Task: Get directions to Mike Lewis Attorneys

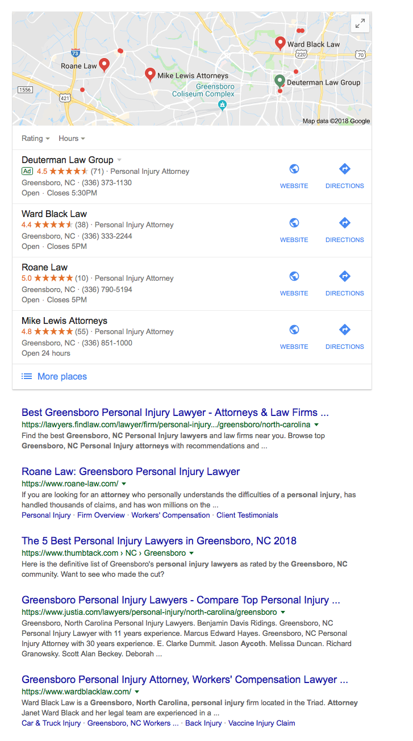Action: tap(344, 336)
